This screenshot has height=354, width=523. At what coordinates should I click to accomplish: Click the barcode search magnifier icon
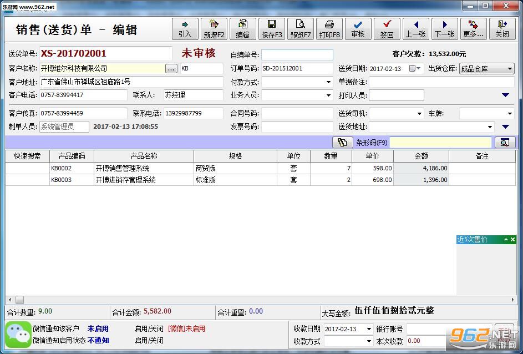[x=505, y=143]
